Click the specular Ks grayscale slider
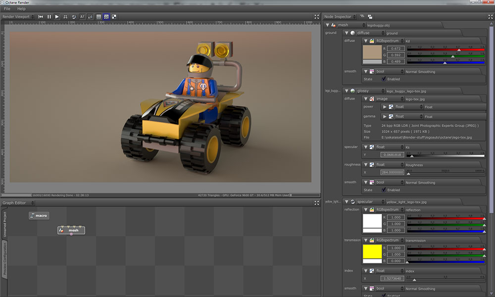This screenshot has width=495, height=297. tap(445, 155)
